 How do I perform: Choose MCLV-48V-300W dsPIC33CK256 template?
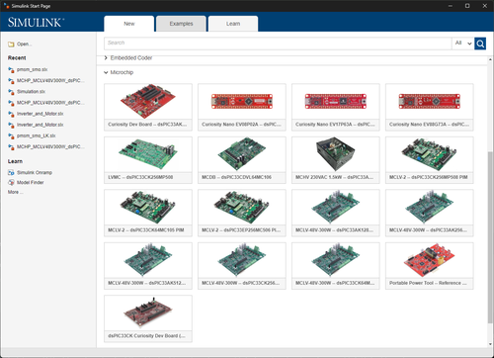point(242,266)
